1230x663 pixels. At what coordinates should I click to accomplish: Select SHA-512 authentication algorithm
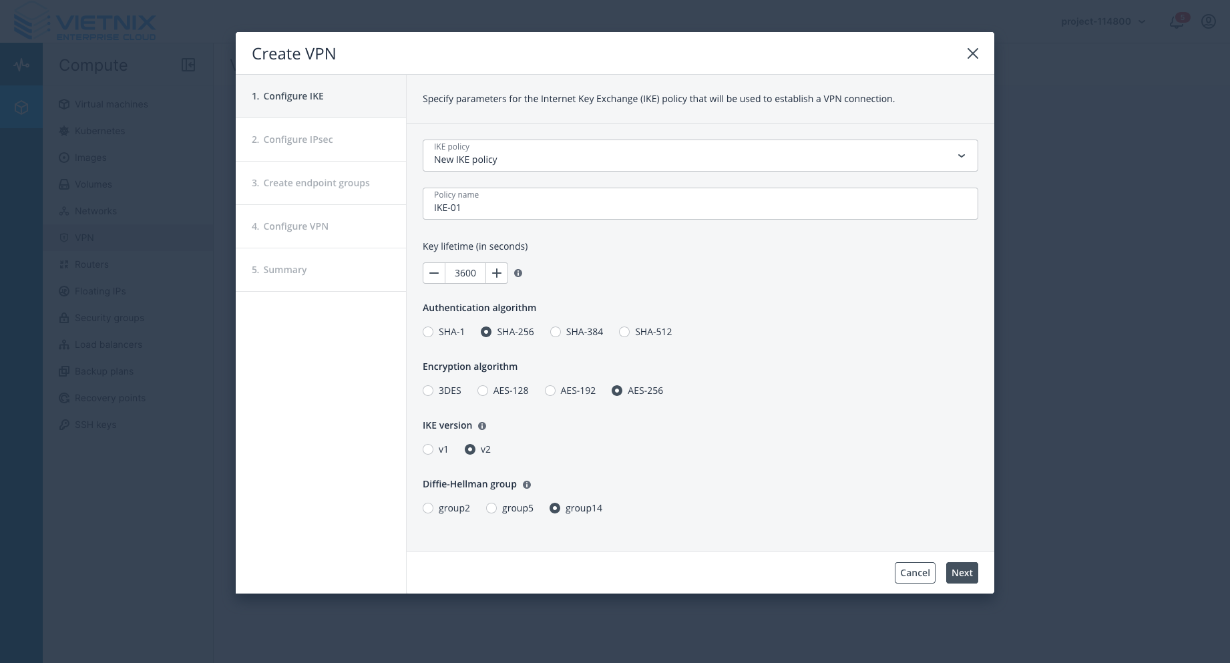click(624, 332)
